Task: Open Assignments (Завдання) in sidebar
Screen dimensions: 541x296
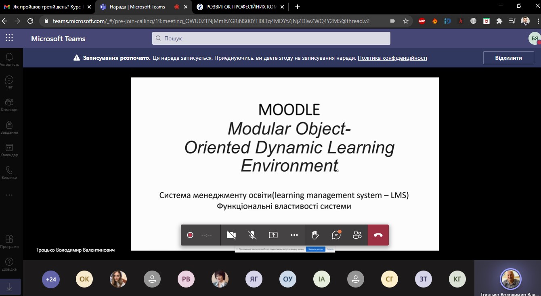Action: [9, 127]
